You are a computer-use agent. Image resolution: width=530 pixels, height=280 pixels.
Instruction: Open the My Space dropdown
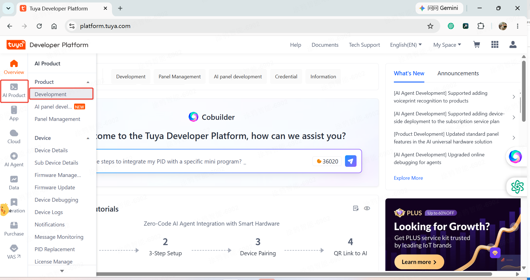click(x=447, y=45)
